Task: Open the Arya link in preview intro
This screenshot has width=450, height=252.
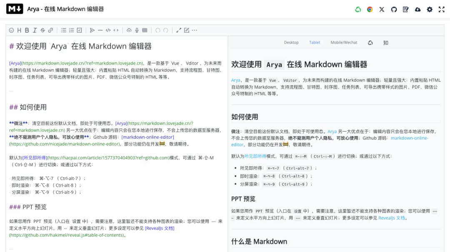Action: pyautogui.click(x=235, y=80)
